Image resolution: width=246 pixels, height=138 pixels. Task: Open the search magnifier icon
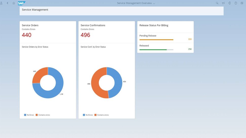click(217, 3)
